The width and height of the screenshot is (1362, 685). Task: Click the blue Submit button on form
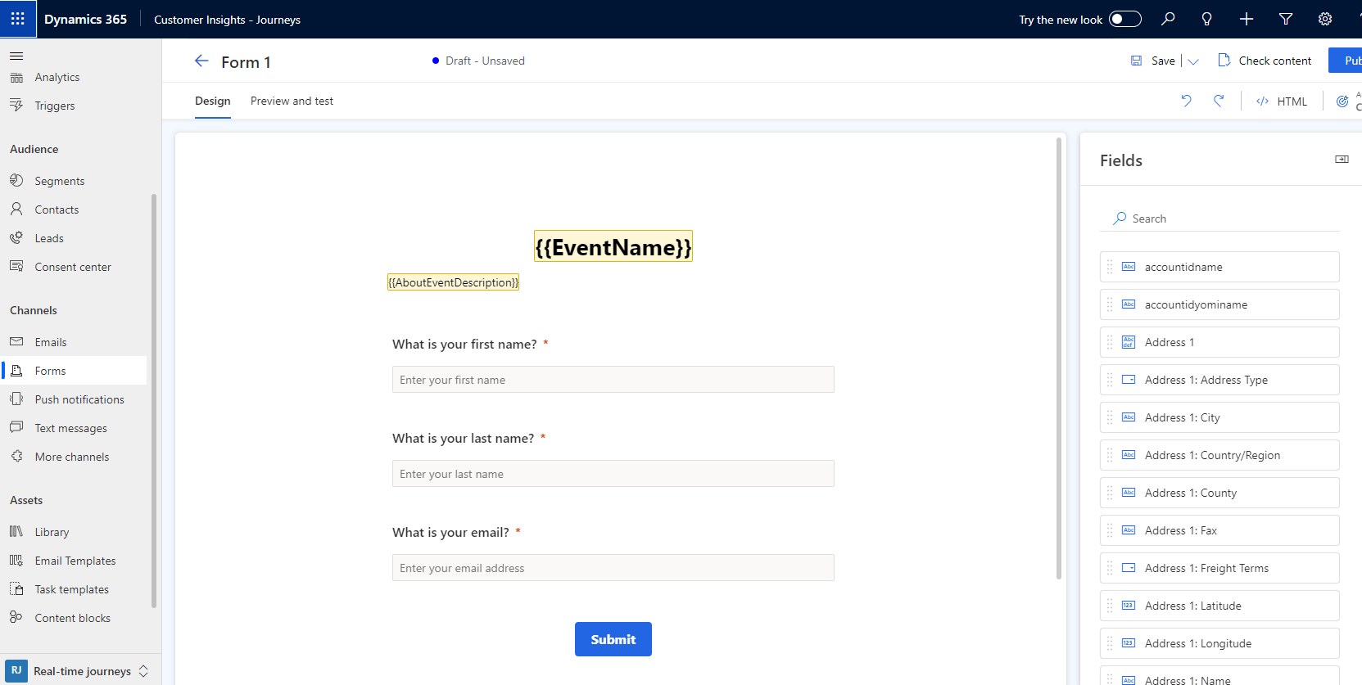[613, 639]
